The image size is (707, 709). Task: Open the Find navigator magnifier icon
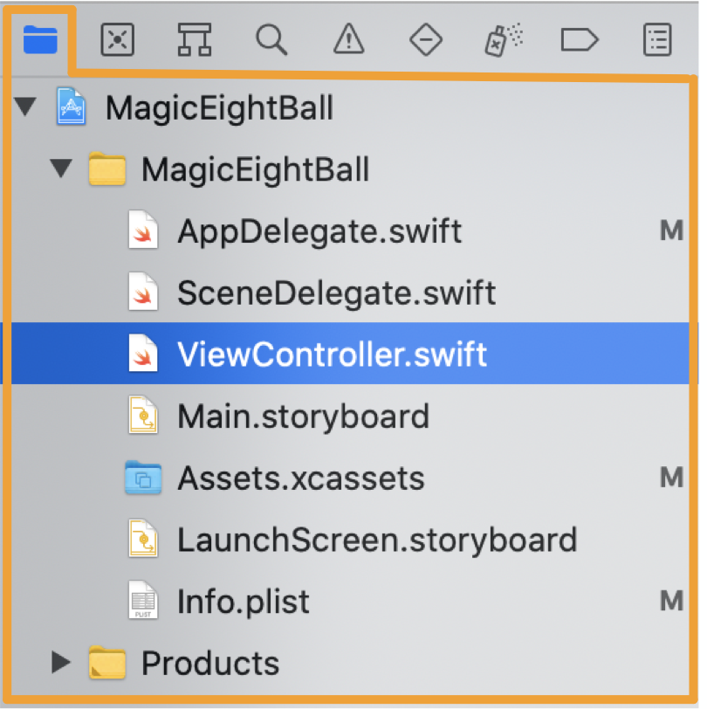pos(271,40)
